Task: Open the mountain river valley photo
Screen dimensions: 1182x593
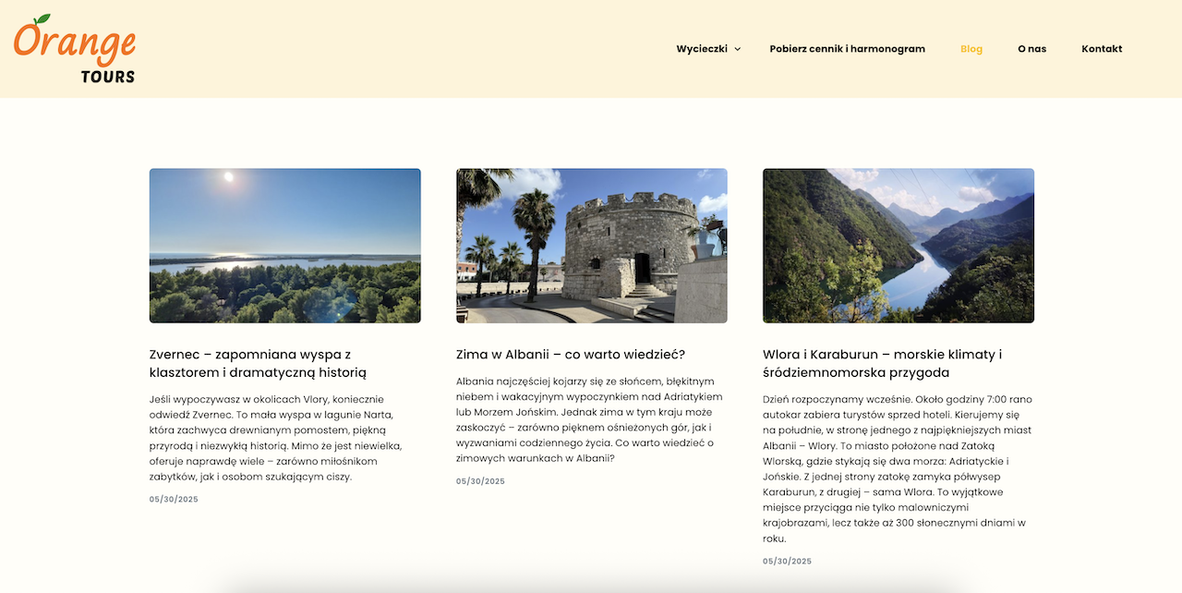Action: click(899, 246)
